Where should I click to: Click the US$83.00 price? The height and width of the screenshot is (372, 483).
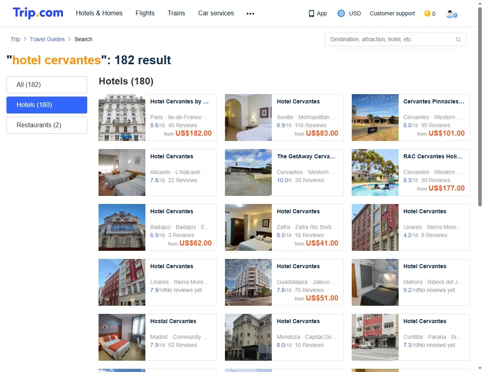pos(322,133)
